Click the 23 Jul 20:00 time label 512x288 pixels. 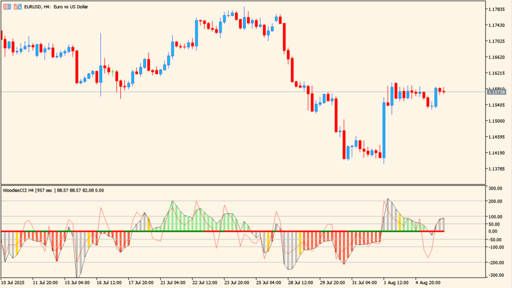[237, 282]
